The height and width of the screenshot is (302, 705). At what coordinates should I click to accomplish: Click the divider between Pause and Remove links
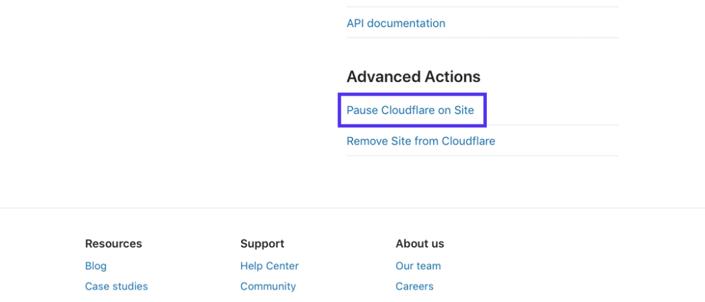551,125
